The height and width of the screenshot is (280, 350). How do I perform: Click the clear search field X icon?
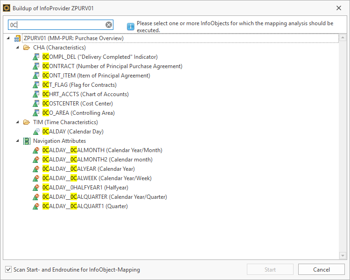[x=108, y=25]
